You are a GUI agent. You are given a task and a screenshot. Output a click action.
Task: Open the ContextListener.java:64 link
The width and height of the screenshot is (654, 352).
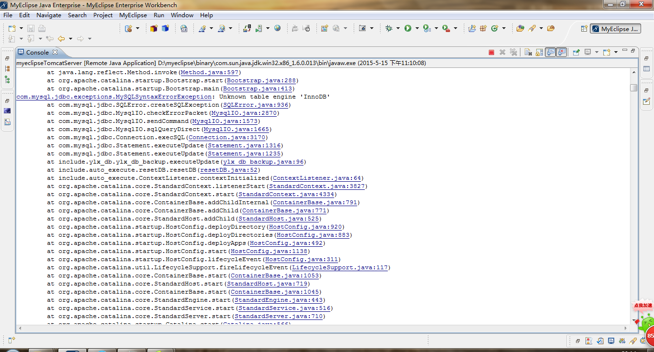click(317, 178)
